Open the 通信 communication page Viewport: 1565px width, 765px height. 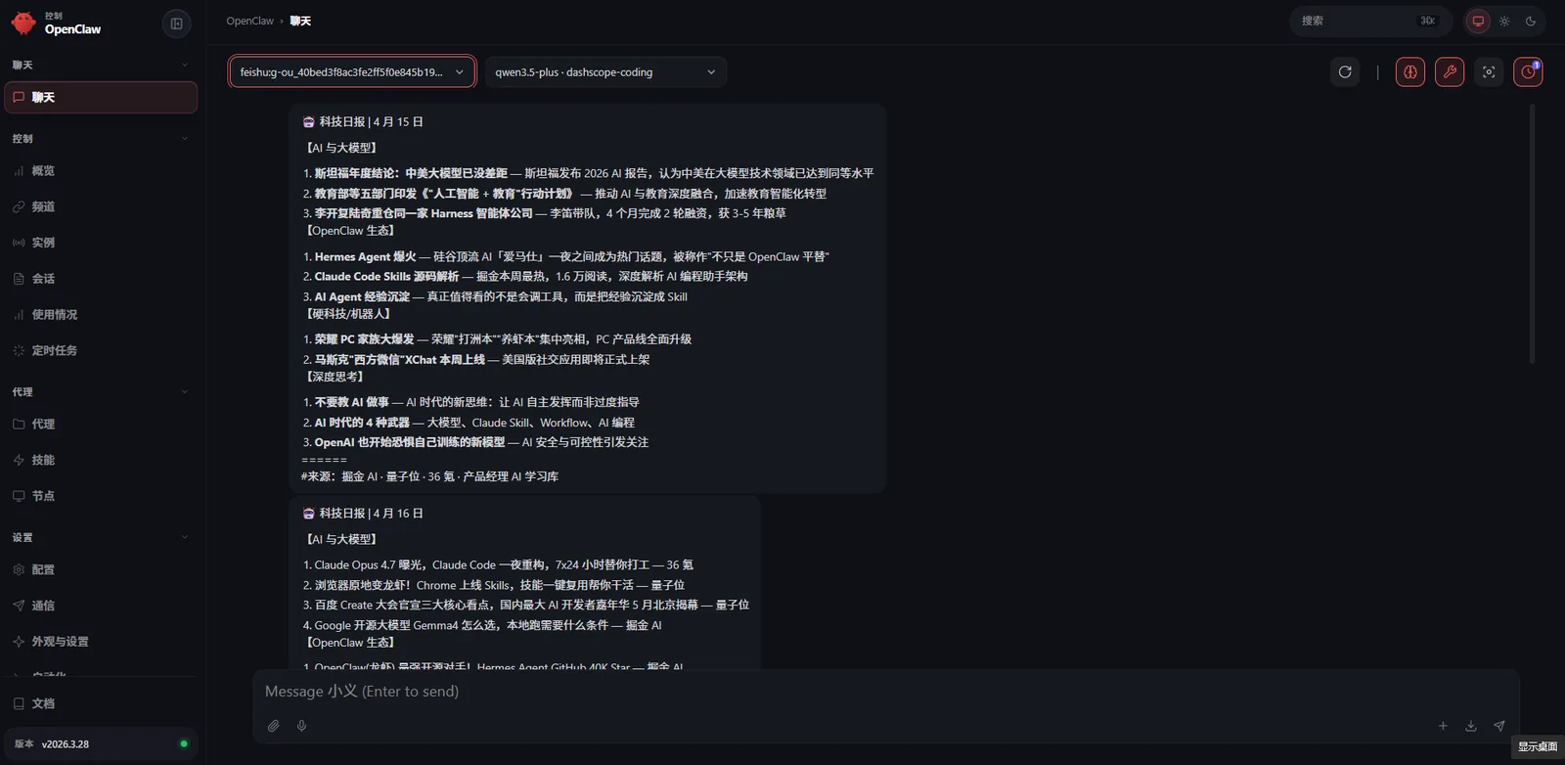[101, 606]
